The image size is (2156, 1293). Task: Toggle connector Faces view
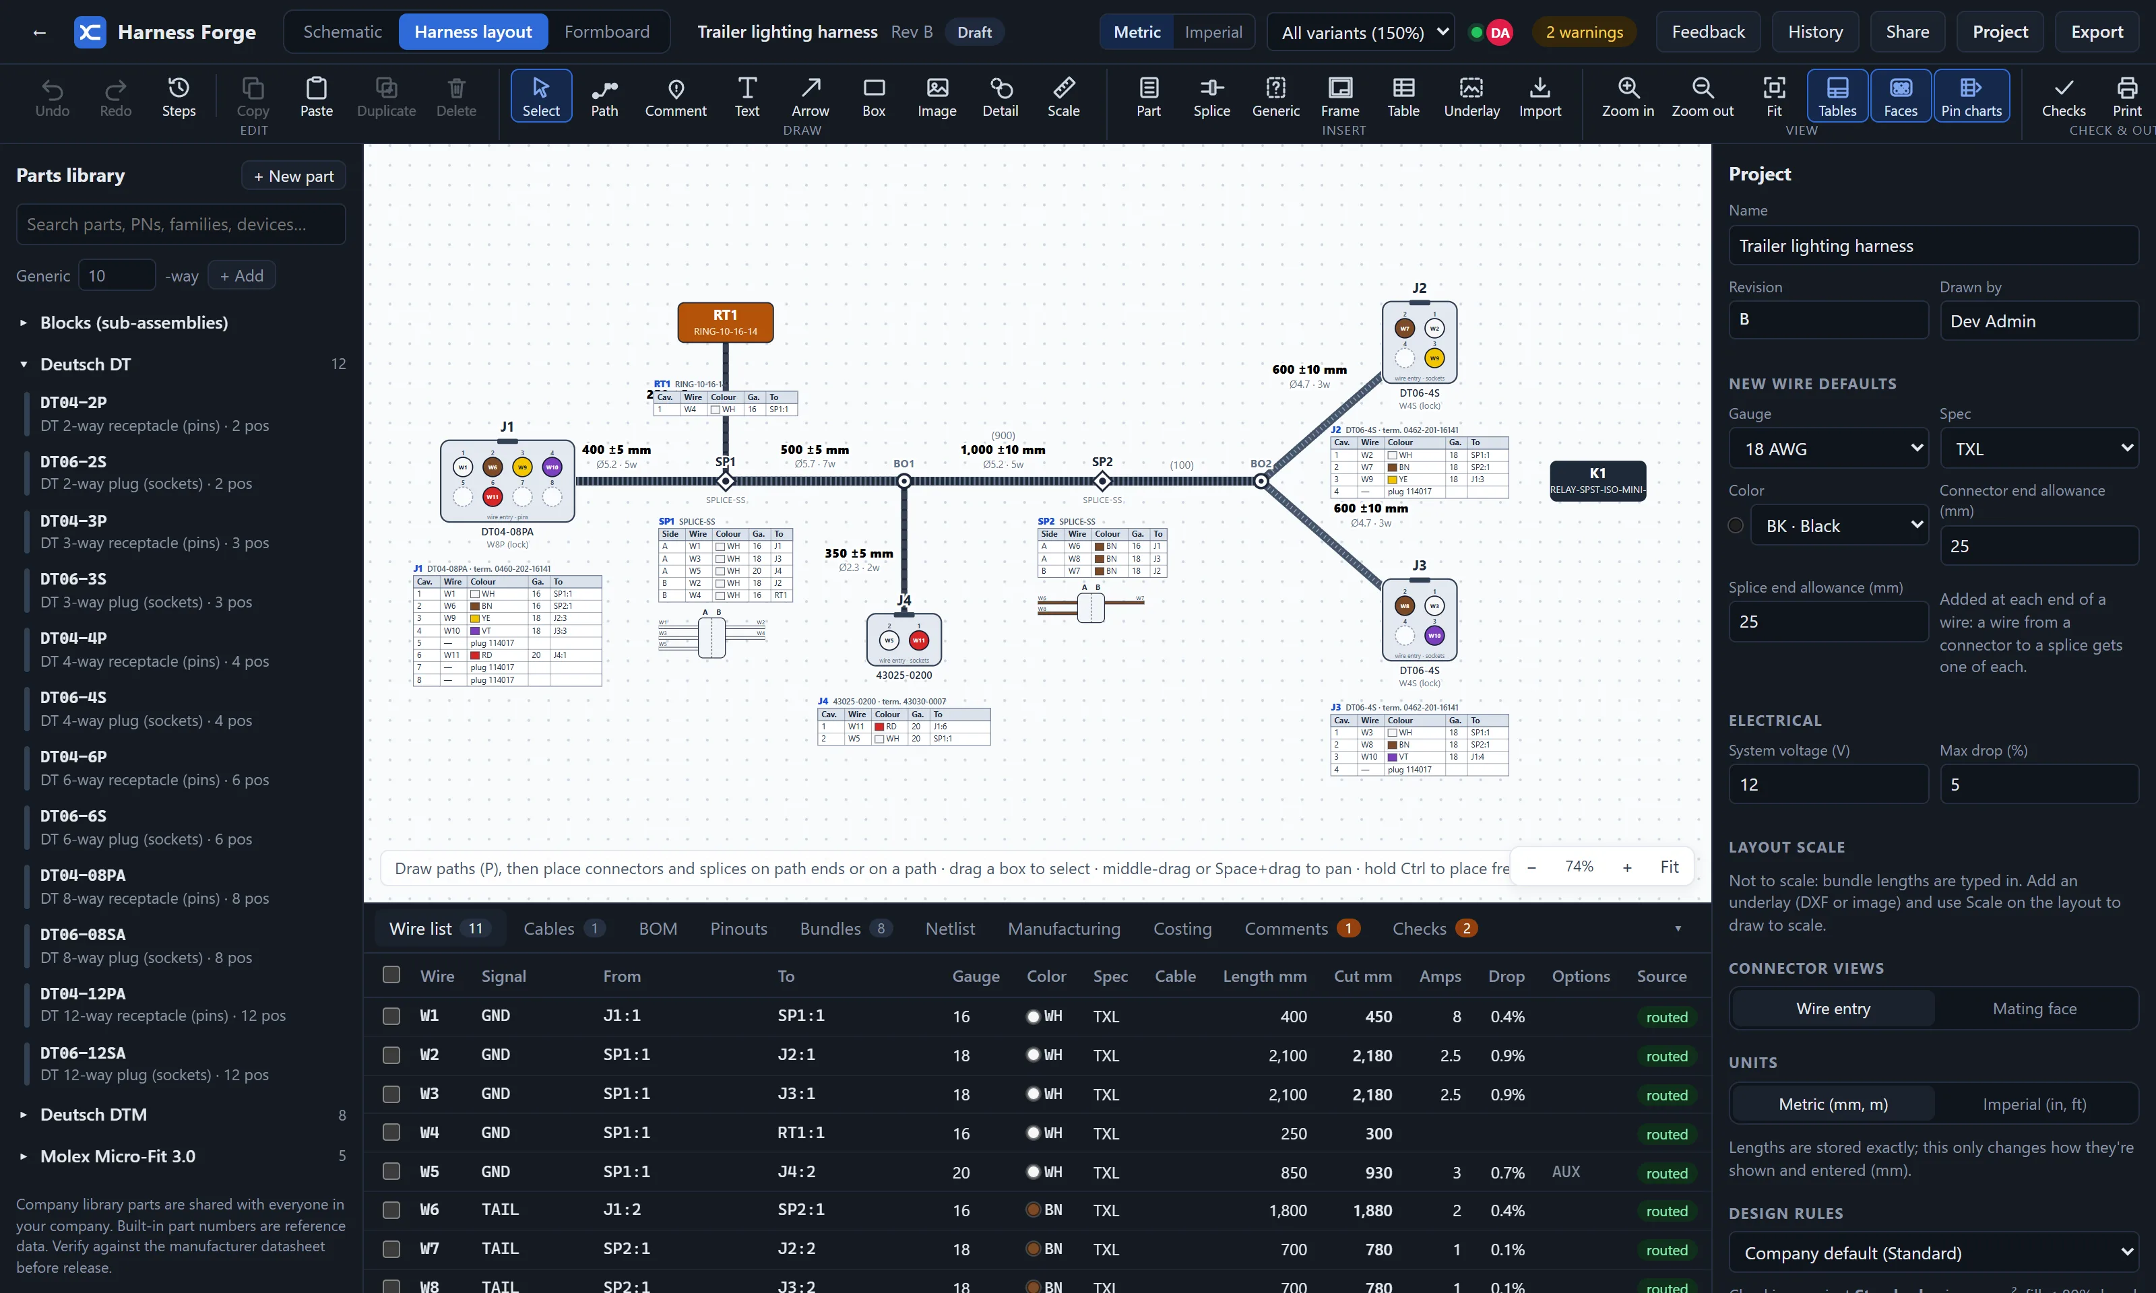(1901, 96)
